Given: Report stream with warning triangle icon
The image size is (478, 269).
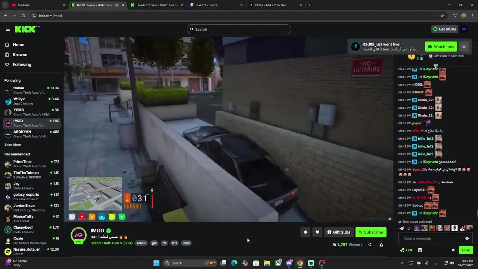Looking at the screenshot, I should 381,245.
